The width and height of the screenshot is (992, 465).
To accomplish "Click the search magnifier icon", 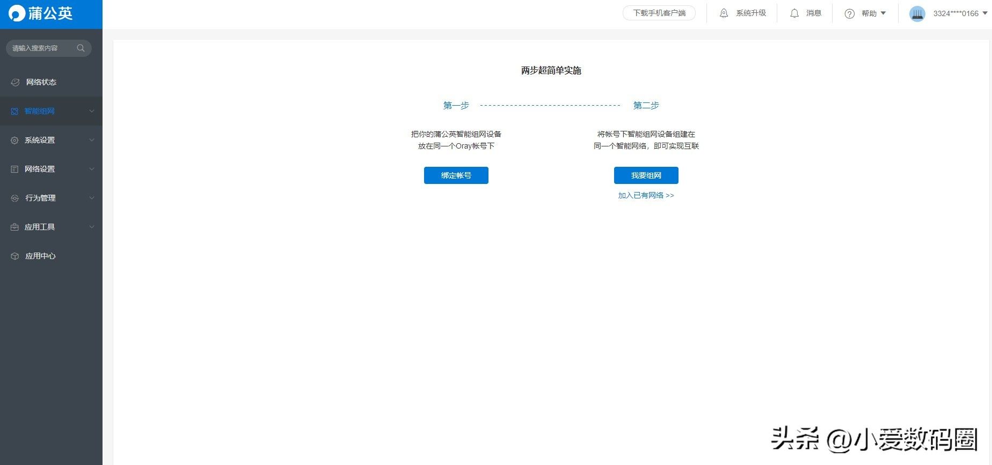I will click(x=81, y=48).
